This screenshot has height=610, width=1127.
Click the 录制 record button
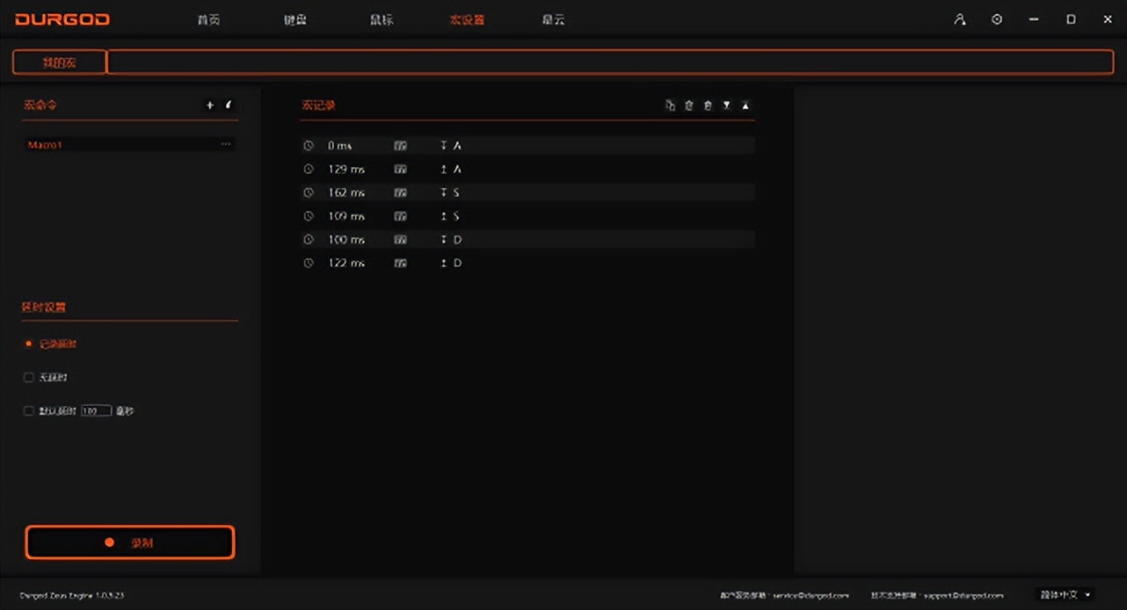(x=129, y=542)
